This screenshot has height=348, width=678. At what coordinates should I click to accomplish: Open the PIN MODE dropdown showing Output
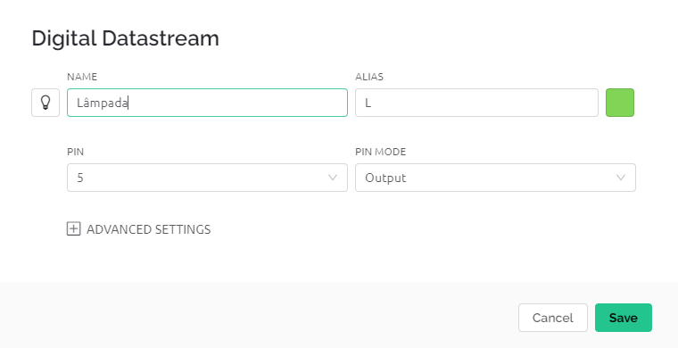(495, 178)
